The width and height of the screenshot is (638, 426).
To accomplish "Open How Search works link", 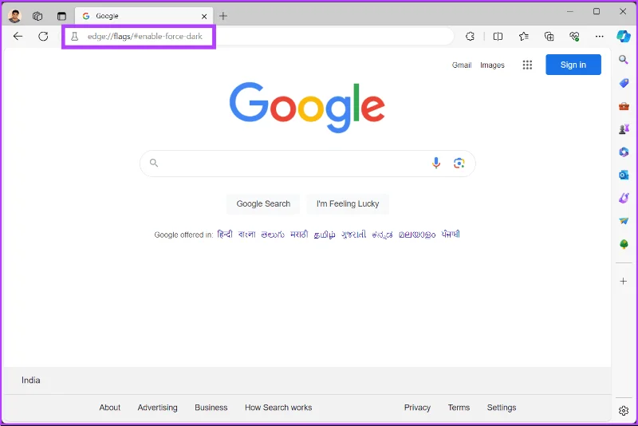I will click(278, 408).
